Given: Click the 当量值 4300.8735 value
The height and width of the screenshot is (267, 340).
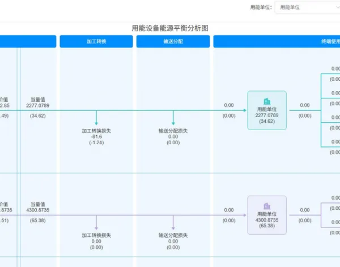Looking at the screenshot, I should coord(38,210).
